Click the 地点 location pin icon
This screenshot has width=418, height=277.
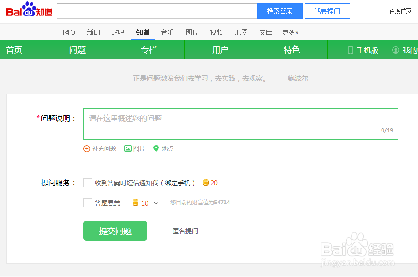click(x=156, y=148)
